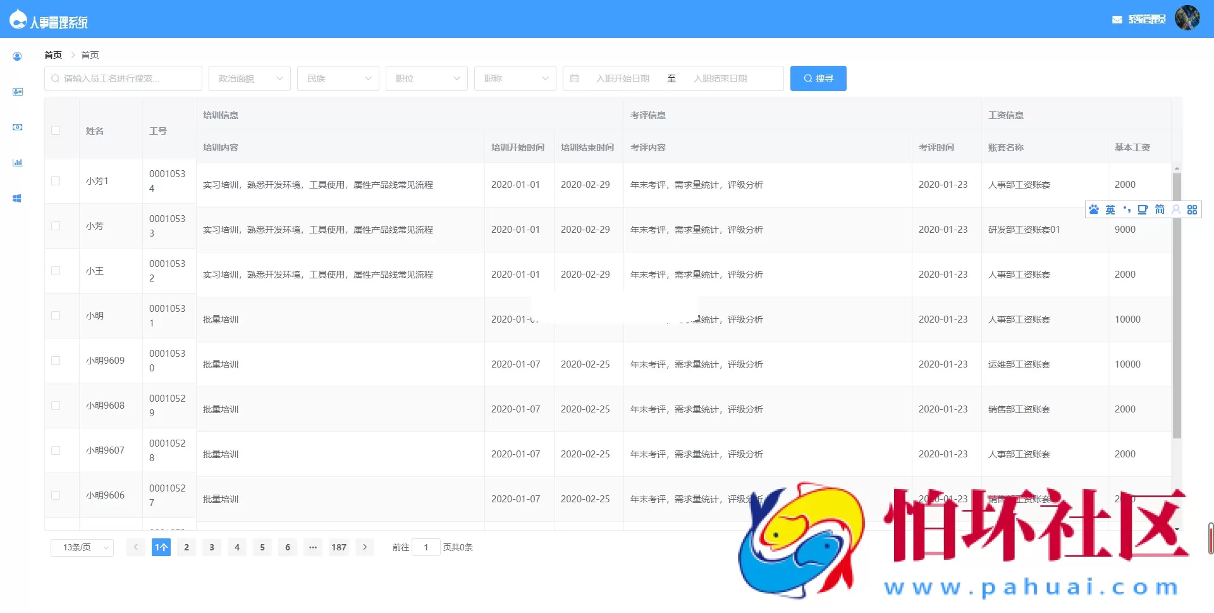Screen dimensions: 1214x613
Task: Check the checkbox for employee 小芳1
Action: tap(56, 180)
